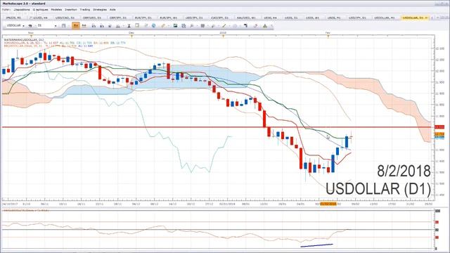Screen dimensions: 450x253
Task: Open the Fichier menu
Action: click(6, 9)
